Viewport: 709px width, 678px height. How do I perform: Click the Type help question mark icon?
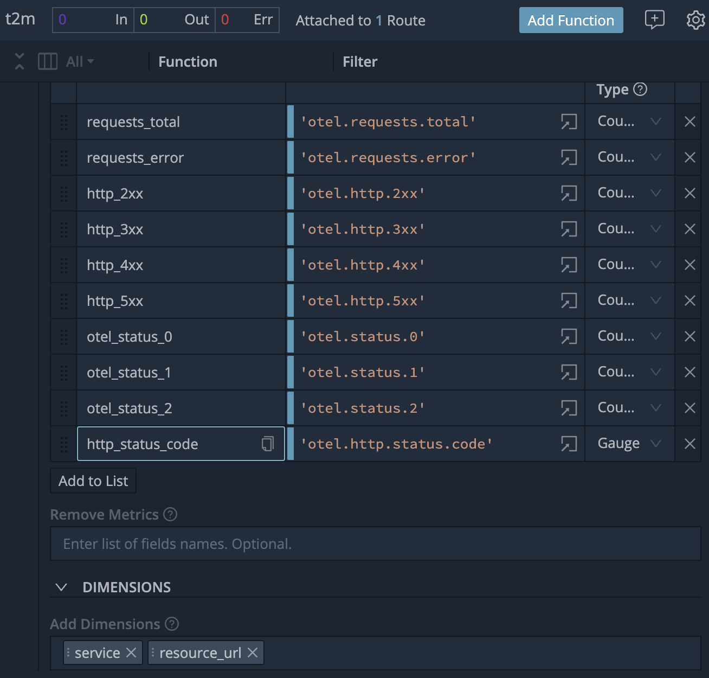point(640,89)
